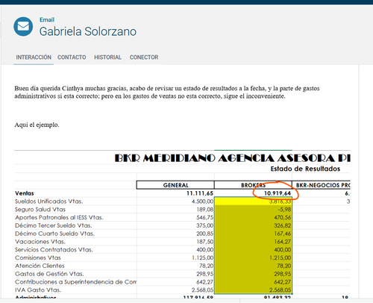Screen dimensions: 373x303
Task: Switch to the CONECTOR tab
Action: coord(144,57)
